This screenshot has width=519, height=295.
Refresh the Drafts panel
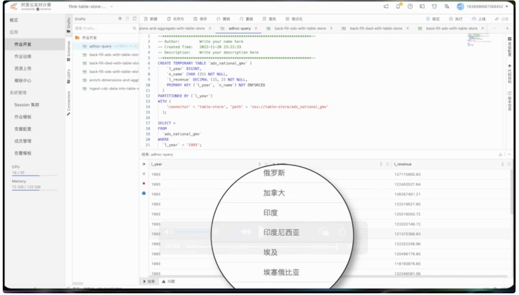135,18
